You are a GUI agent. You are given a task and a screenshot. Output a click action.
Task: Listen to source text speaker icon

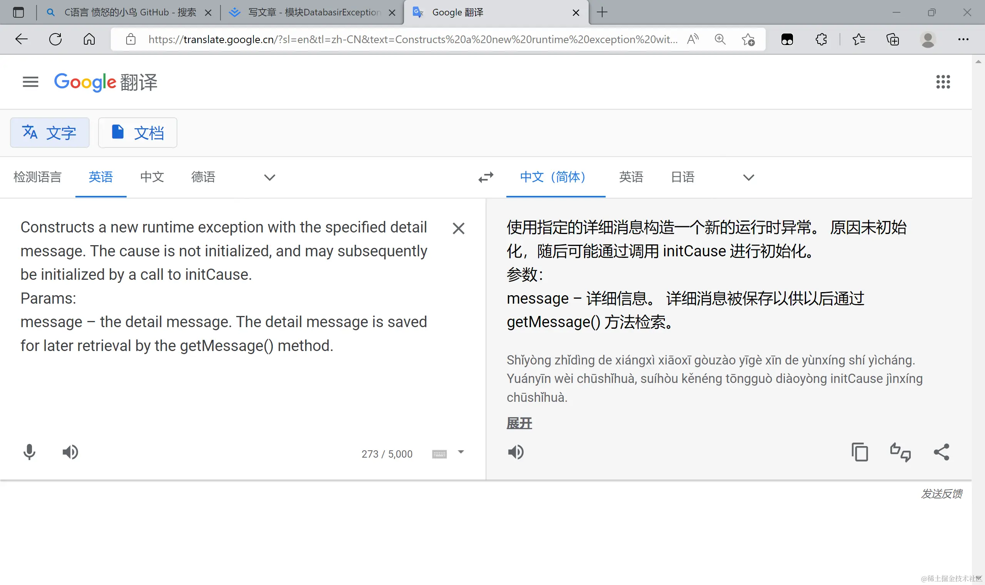tap(70, 452)
